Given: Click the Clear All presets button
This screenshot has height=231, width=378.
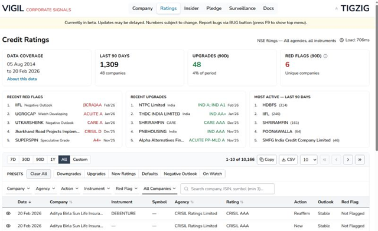Looking at the screenshot, I should [39, 174].
